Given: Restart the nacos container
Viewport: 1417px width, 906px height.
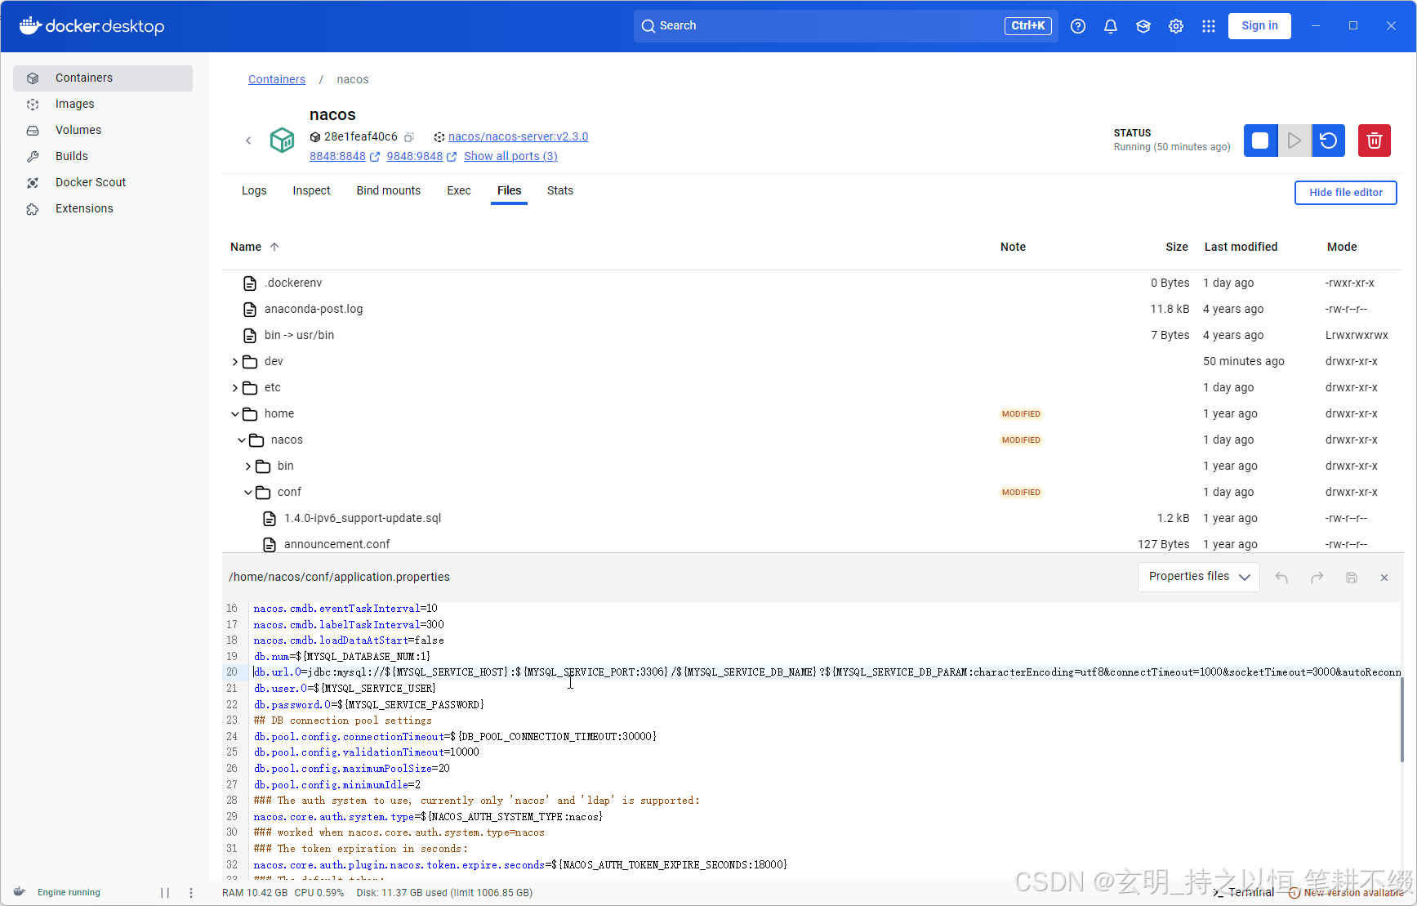Looking at the screenshot, I should 1328,140.
